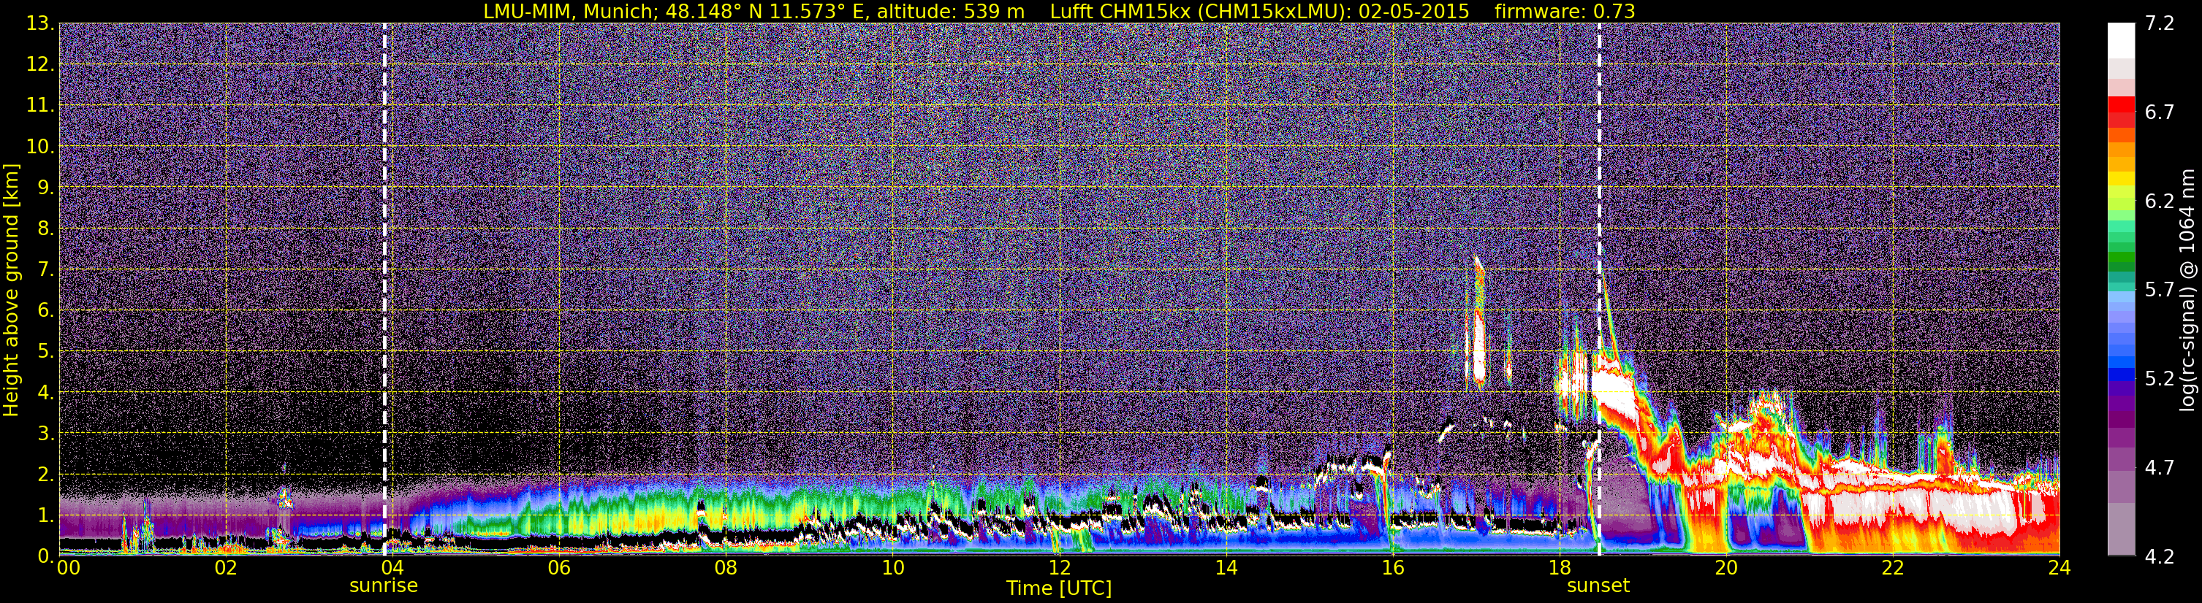The height and width of the screenshot is (603, 2202).
Task: Click the time-axis tick "04"
Action: tap(392, 569)
